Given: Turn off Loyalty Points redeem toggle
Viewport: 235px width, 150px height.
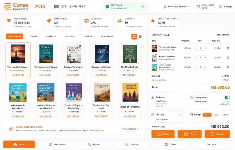Looking at the screenshot, I should [227, 98].
